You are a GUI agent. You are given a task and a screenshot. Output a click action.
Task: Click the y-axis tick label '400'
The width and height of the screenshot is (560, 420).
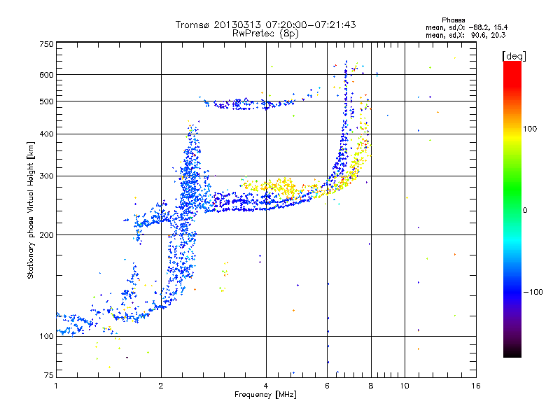click(47, 134)
